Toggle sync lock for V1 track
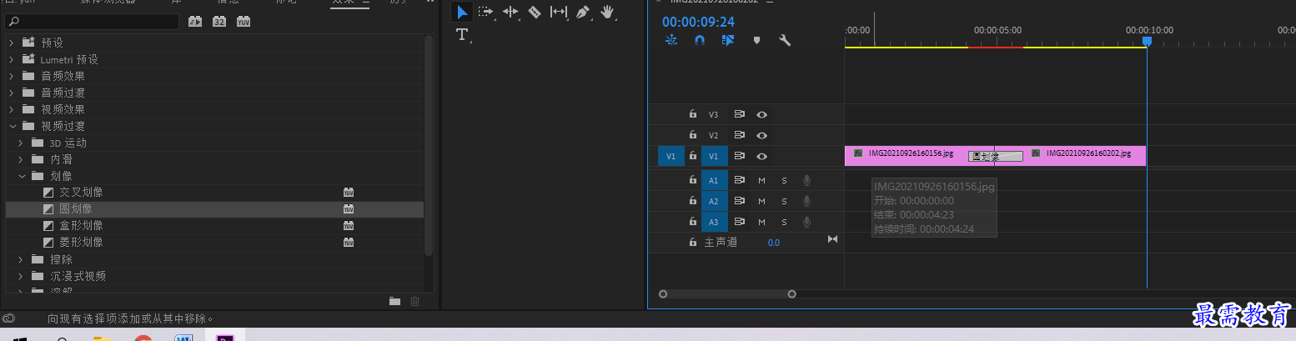The height and width of the screenshot is (341, 1296). click(739, 156)
